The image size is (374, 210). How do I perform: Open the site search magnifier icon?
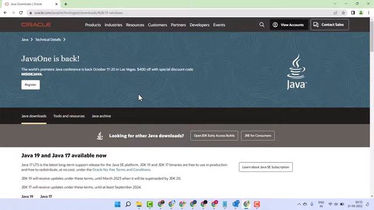tap(262, 24)
